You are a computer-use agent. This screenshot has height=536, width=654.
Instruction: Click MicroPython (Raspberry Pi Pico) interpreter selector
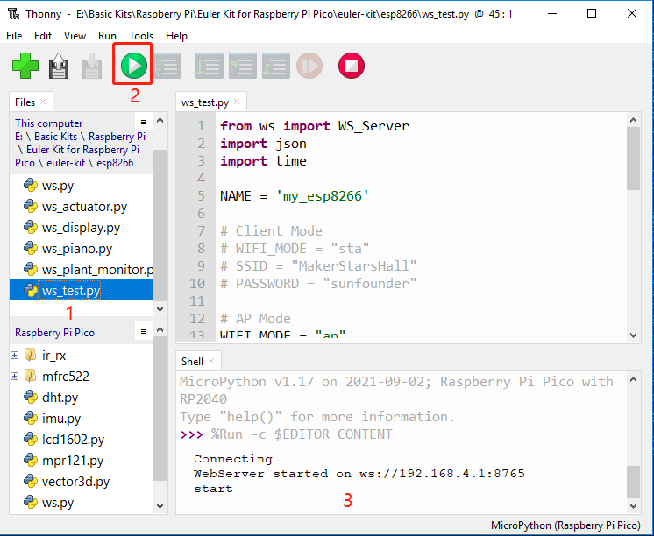[565, 525]
